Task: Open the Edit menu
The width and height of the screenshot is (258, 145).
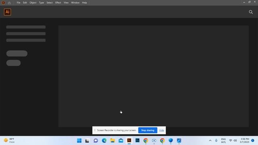Action: [25, 3]
